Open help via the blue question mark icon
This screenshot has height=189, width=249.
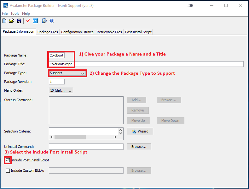tap(52, 21)
